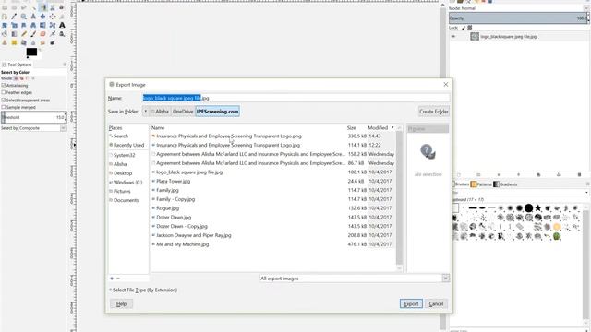Select the Rotate tool
Image resolution: width=591 pixels, height=332 pixels.
point(5,25)
